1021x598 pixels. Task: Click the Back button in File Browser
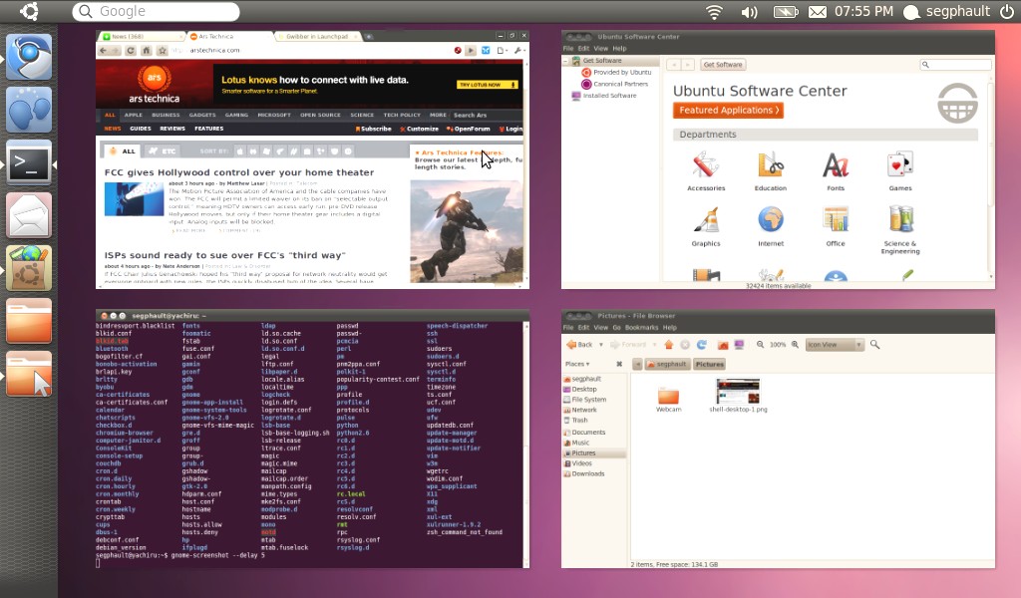coord(579,344)
